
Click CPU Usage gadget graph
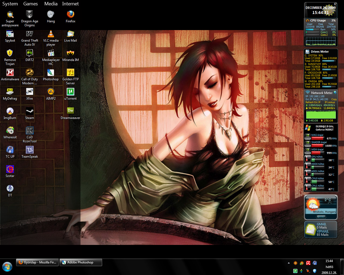click(321, 41)
